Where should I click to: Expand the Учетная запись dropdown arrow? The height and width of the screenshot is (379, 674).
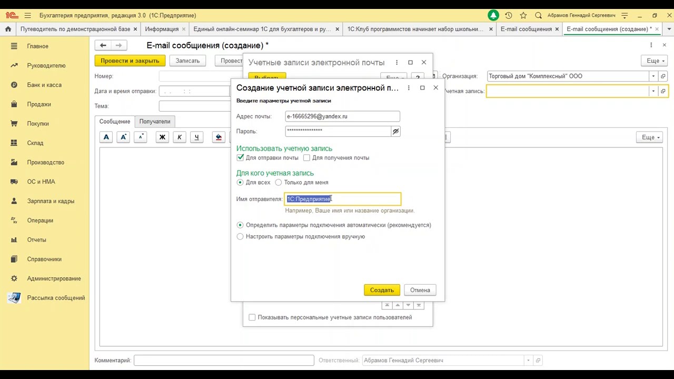653,91
